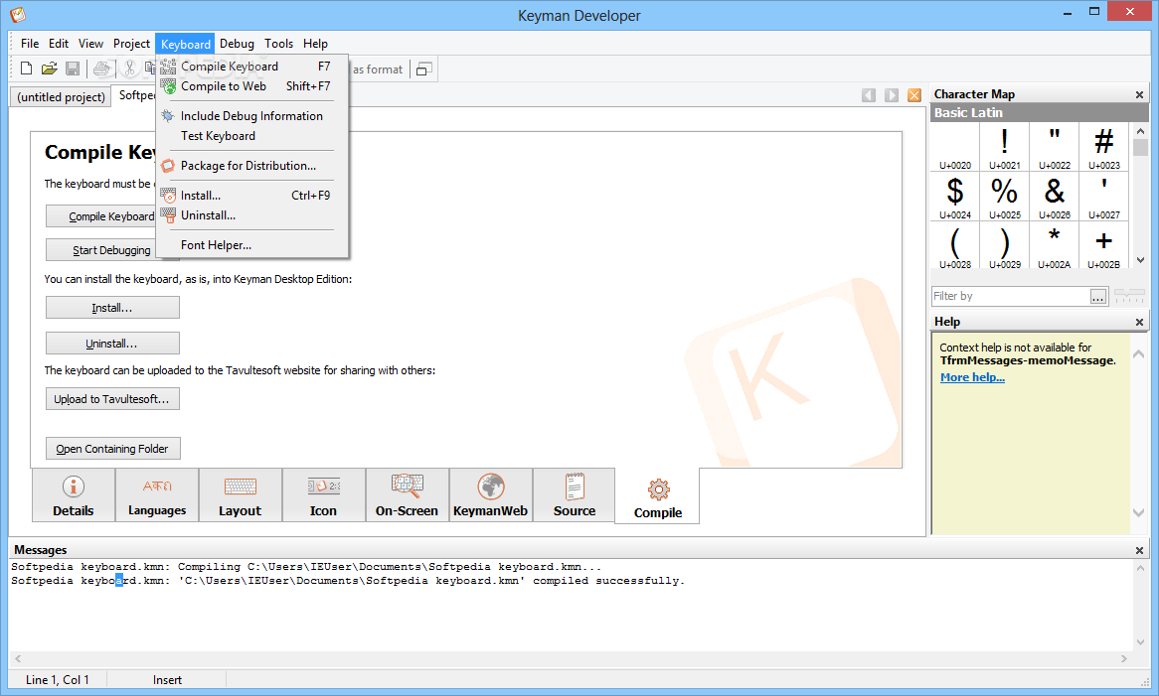Open the Tools menu

click(x=278, y=44)
